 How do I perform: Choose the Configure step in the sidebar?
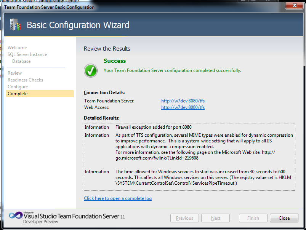18,87
